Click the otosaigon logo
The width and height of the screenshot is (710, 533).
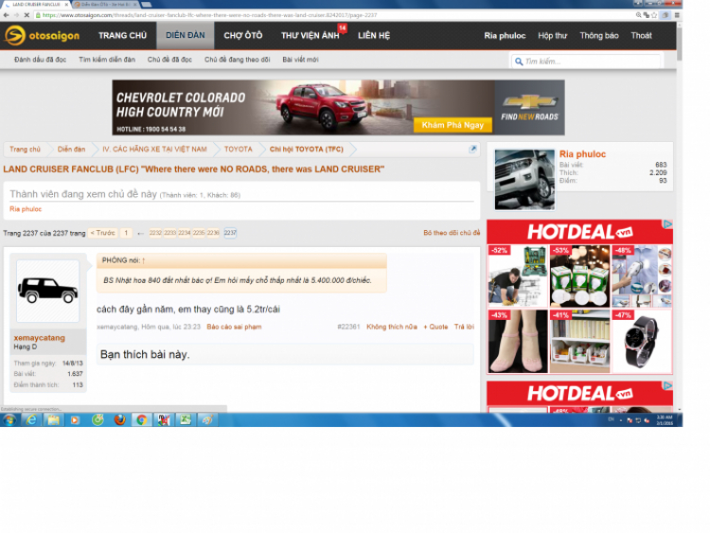click(x=42, y=35)
